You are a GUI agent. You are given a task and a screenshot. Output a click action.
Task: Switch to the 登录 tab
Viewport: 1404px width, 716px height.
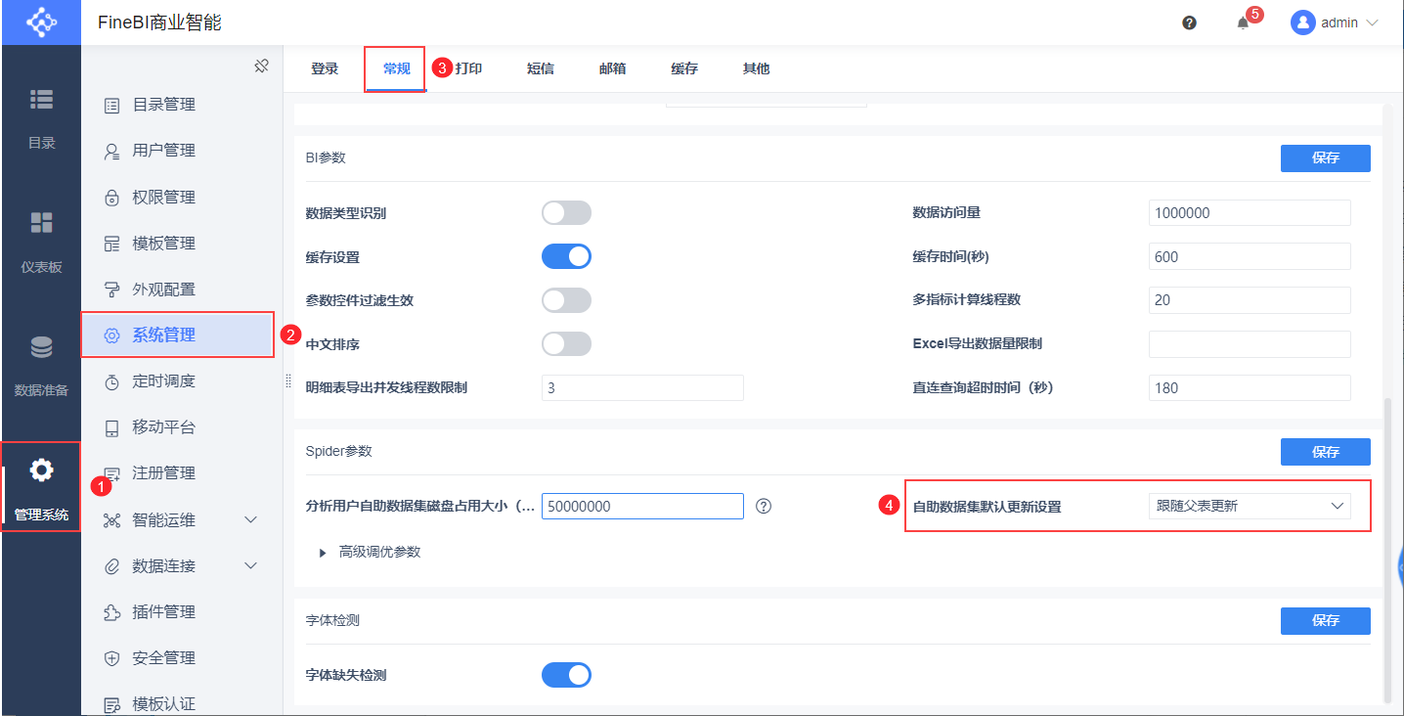coord(325,68)
